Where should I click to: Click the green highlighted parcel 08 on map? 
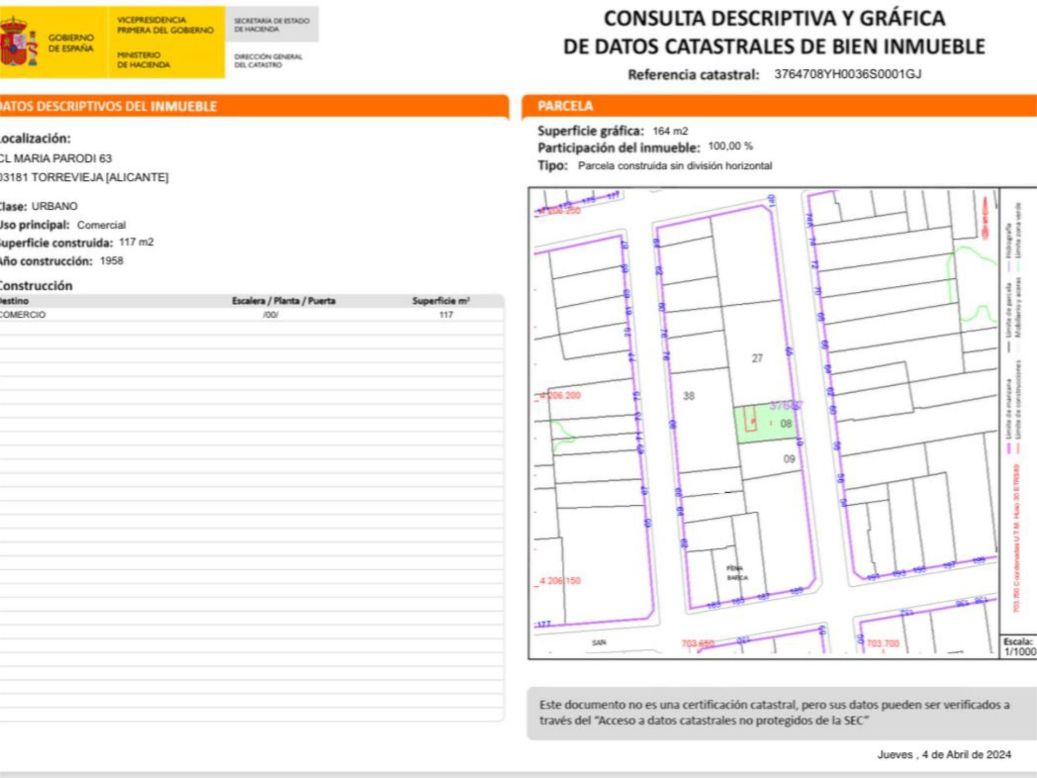[x=766, y=424]
